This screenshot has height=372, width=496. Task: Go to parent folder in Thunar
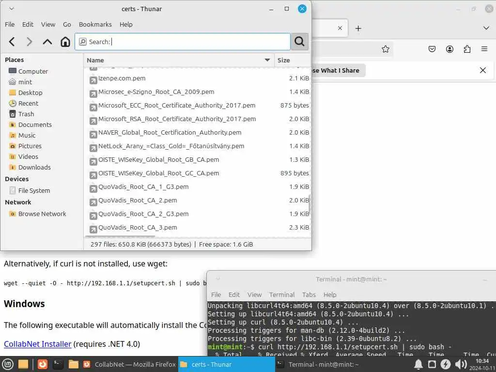pos(47,42)
